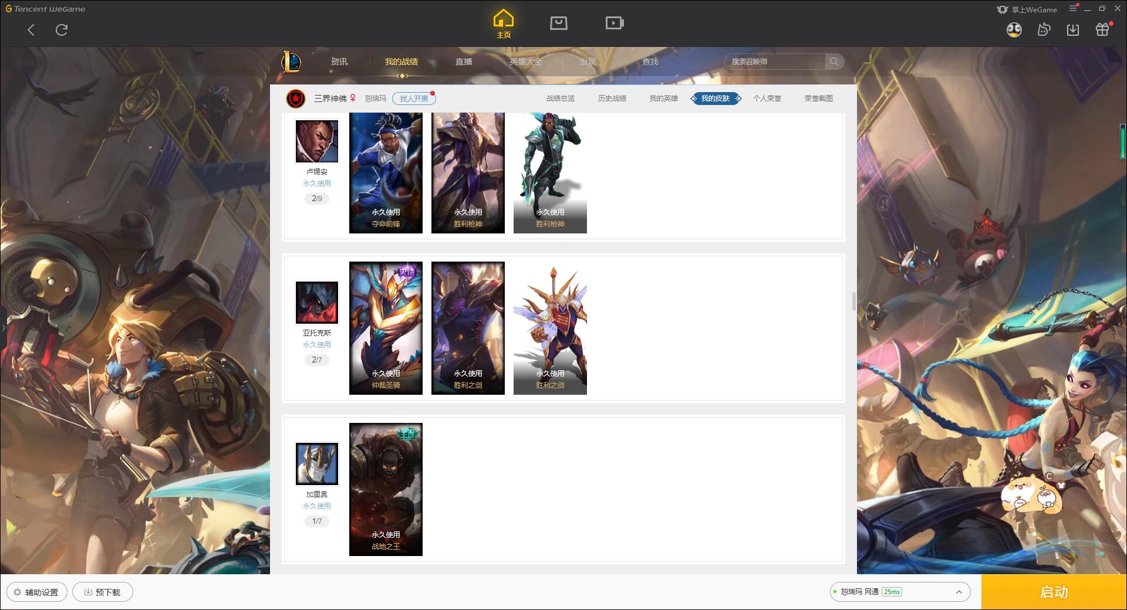Click the Tencent WeGame logo text

45,9
